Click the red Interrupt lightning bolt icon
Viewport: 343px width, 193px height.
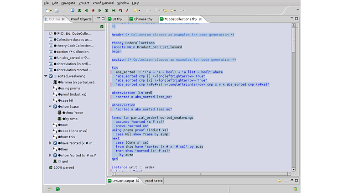tap(127, 10)
